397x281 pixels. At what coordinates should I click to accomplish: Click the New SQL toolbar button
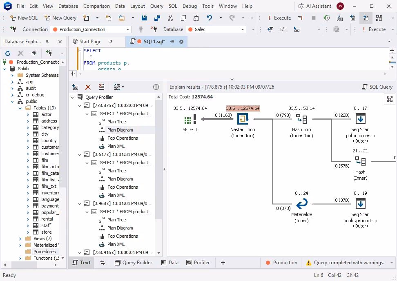tap(24, 18)
